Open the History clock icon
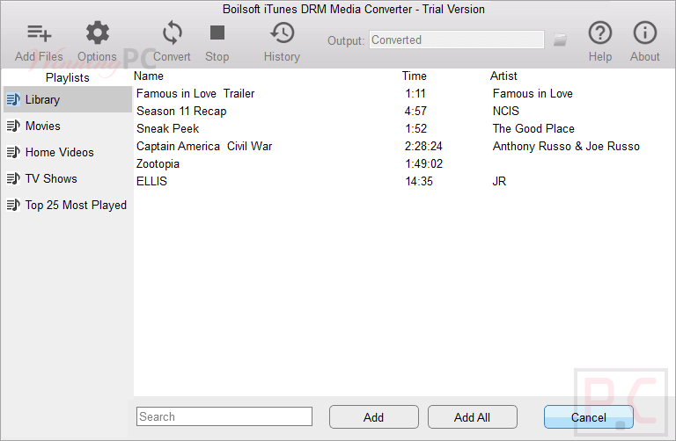The image size is (676, 441). click(283, 33)
